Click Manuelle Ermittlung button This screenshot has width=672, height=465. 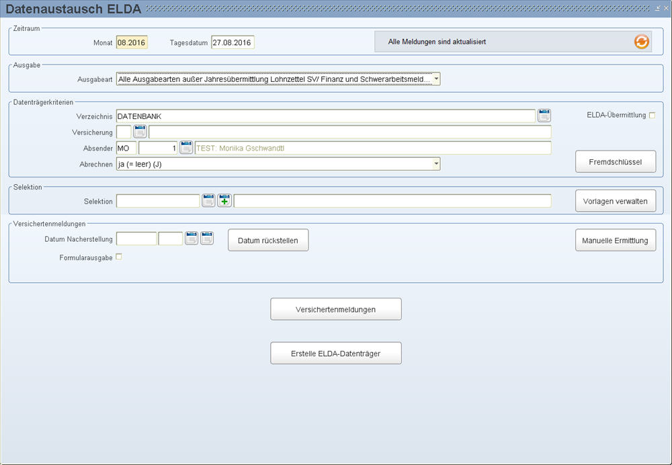click(615, 240)
